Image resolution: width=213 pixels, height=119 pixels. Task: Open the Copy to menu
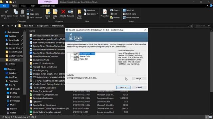tap(55, 14)
